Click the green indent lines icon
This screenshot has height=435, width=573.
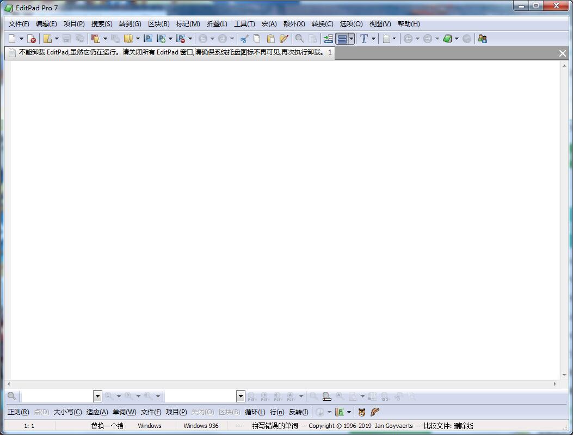click(x=328, y=39)
